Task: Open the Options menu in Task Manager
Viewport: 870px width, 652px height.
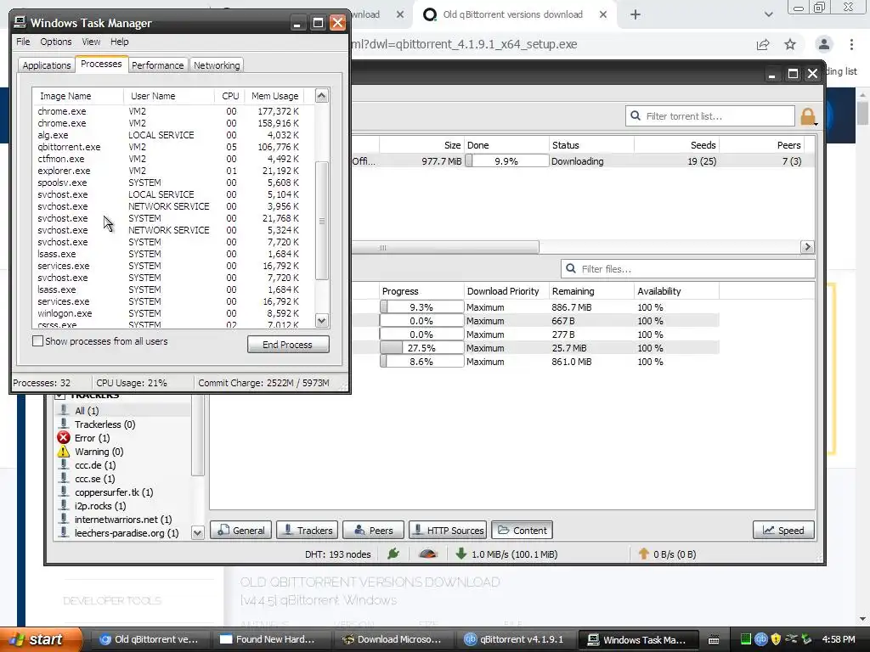Action: [x=55, y=42]
